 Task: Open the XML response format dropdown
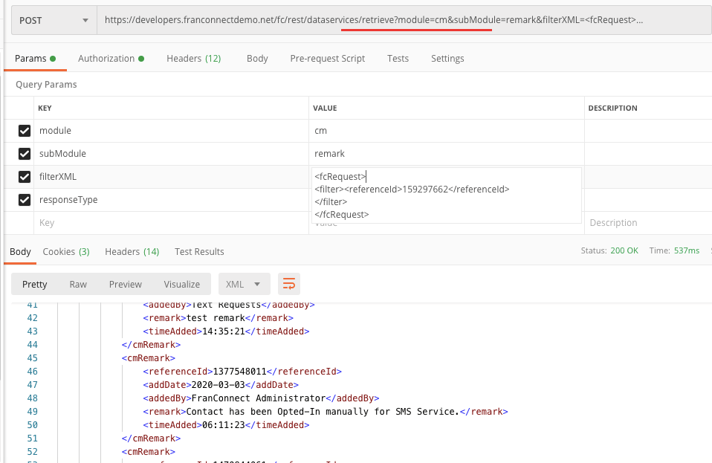click(x=244, y=283)
